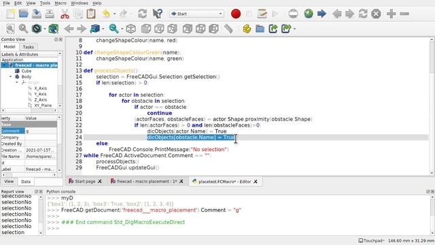Image resolution: width=435 pixels, height=245 pixels.
Task: Click the Company property value field
Action: tap(41, 137)
